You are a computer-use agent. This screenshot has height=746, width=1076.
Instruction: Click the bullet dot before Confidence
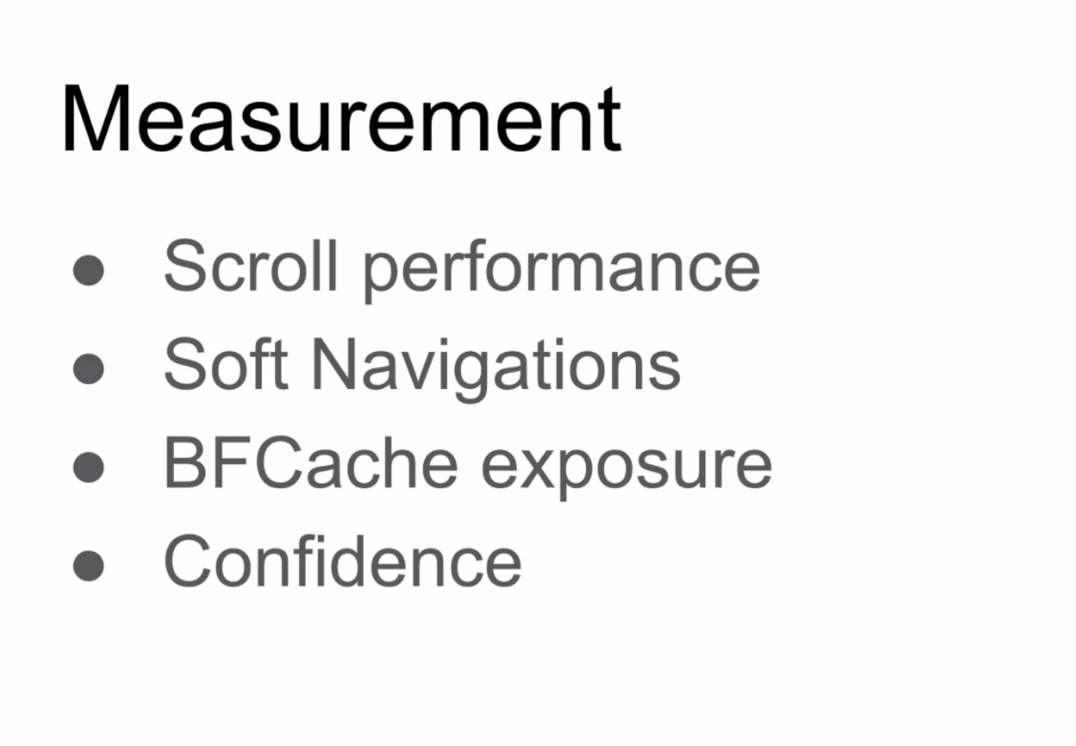[89, 566]
